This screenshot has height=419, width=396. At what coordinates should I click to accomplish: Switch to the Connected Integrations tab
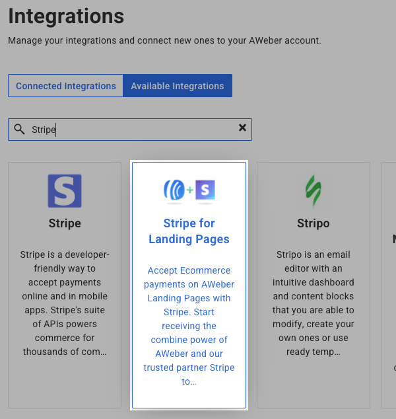(65, 86)
